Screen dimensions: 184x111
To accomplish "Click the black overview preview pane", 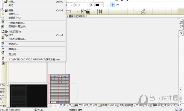I will coord(29,96).
